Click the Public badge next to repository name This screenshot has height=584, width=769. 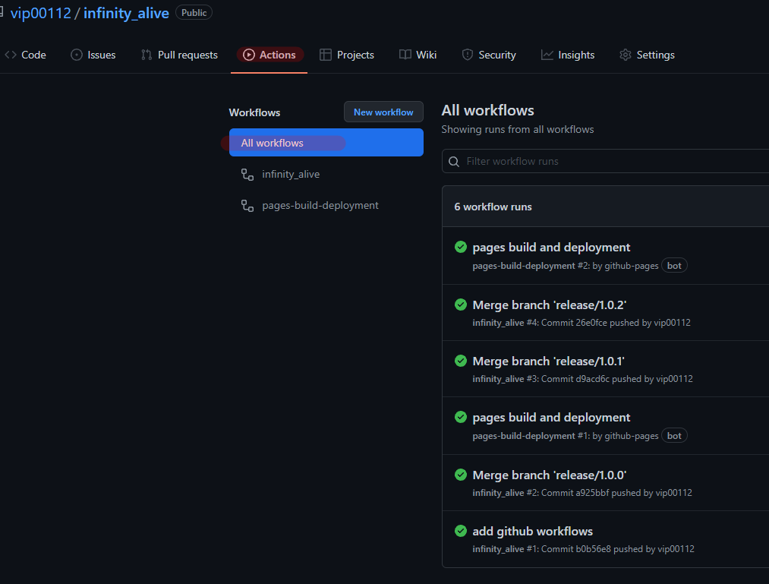194,13
